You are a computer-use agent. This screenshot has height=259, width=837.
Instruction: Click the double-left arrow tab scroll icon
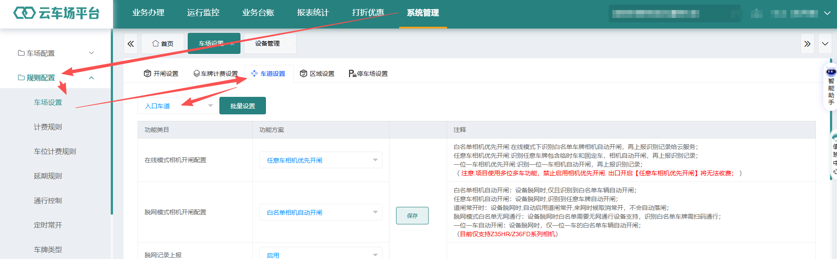131,43
